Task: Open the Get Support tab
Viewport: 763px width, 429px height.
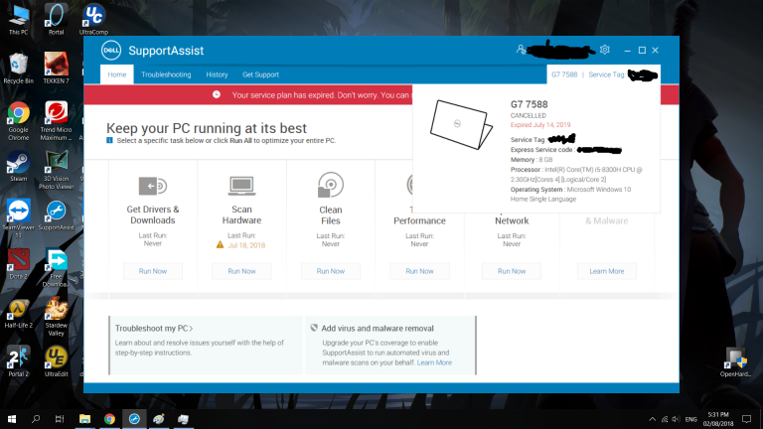Action: [x=260, y=74]
